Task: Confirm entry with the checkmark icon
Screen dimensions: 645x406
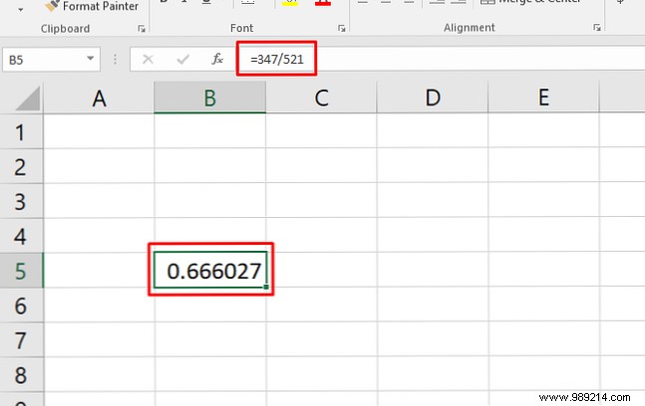Action: click(182, 60)
